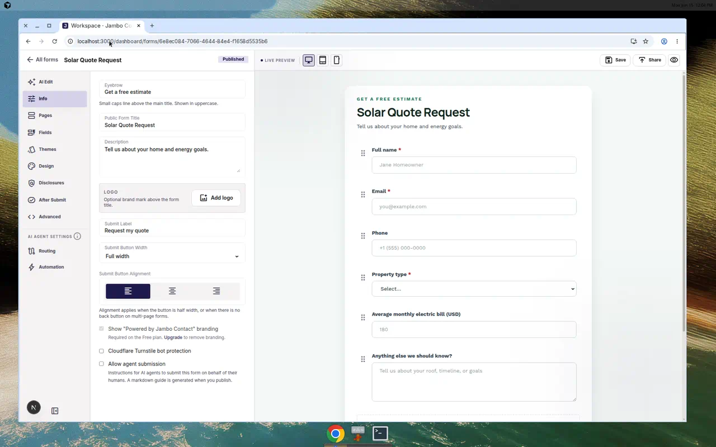Click drag handle beside Property type

(363, 277)
